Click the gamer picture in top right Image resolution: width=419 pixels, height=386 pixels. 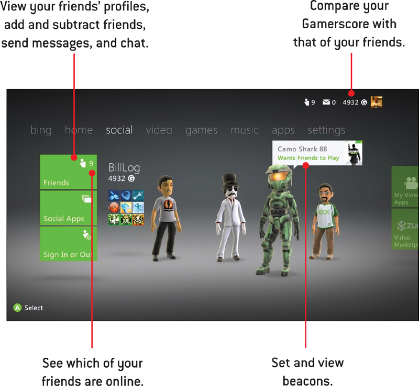tap(376, 102)
